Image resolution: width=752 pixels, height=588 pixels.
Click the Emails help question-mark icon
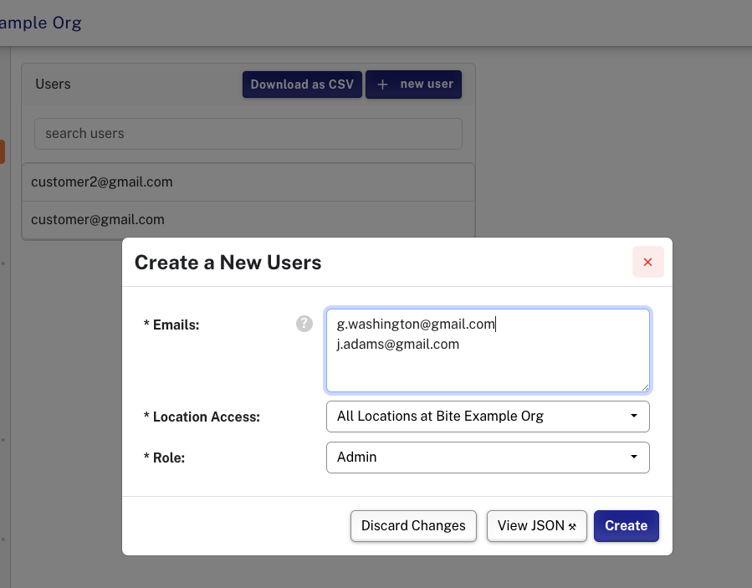tap(304, 324)
